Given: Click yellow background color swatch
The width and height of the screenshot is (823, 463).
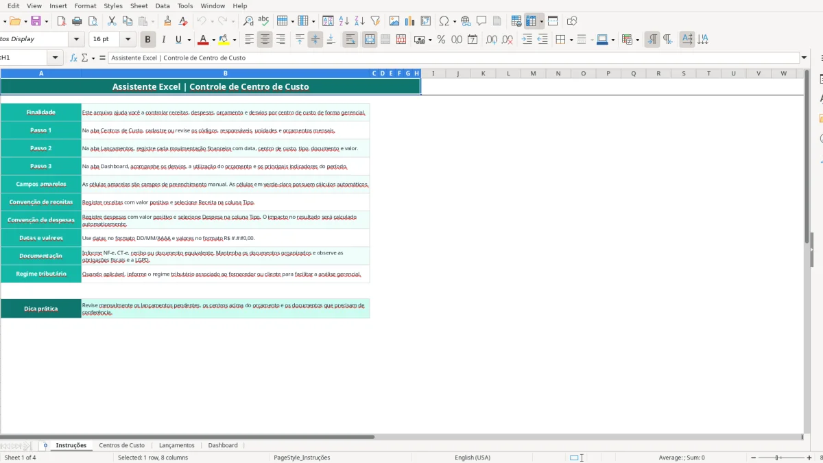Looking at the screenshot, I should pos(224,40).
